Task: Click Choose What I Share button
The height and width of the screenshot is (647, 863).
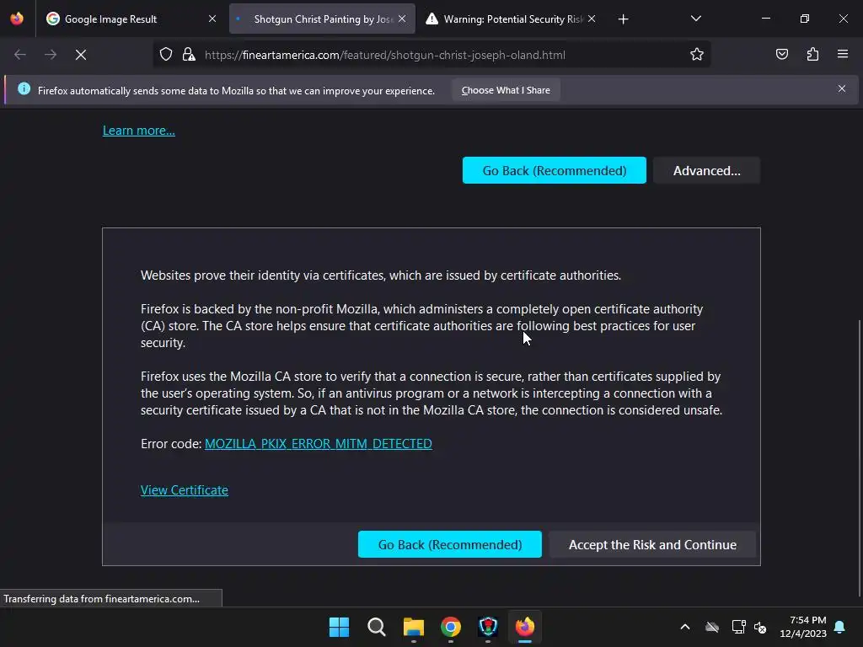Action: coord(506,90)
